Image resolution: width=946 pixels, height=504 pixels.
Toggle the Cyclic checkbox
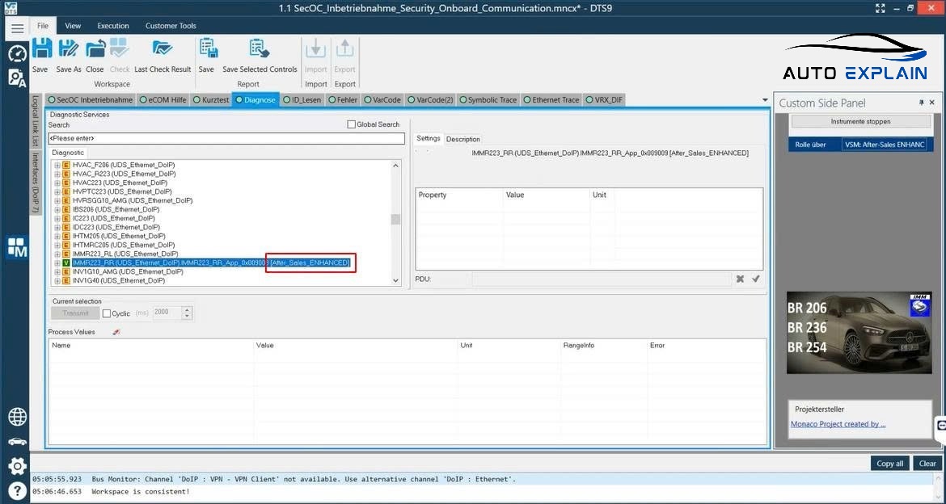pyautogui.click(x=107, y=313)
